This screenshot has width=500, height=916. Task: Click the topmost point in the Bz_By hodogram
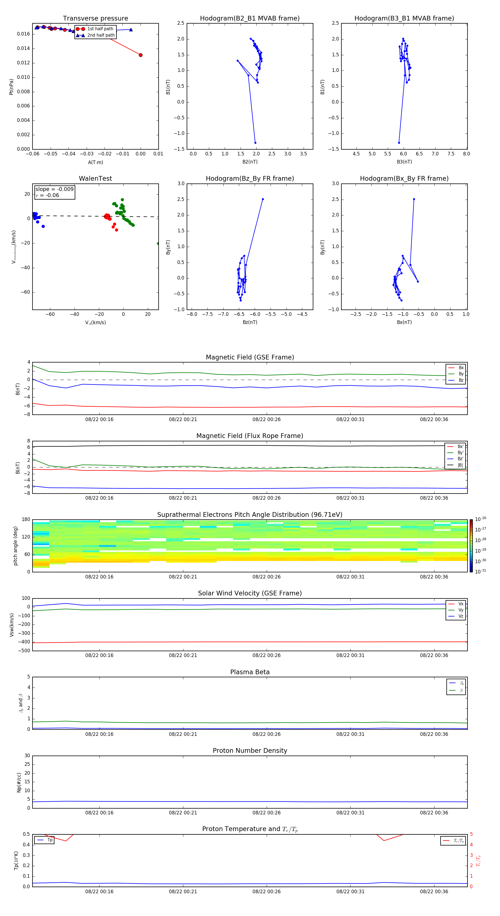pyautogui.click(x=263, y=200)
